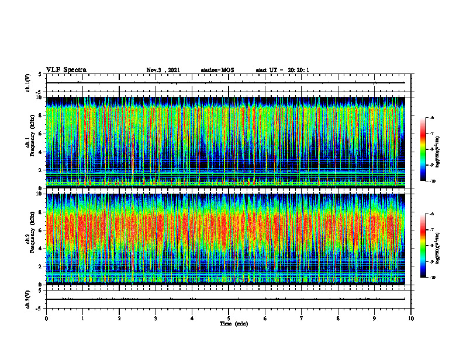Screen dimensions: 463x357
Task: Select the ch.2 'Frequency (kHz)' axis label
Action: point(32,232)
